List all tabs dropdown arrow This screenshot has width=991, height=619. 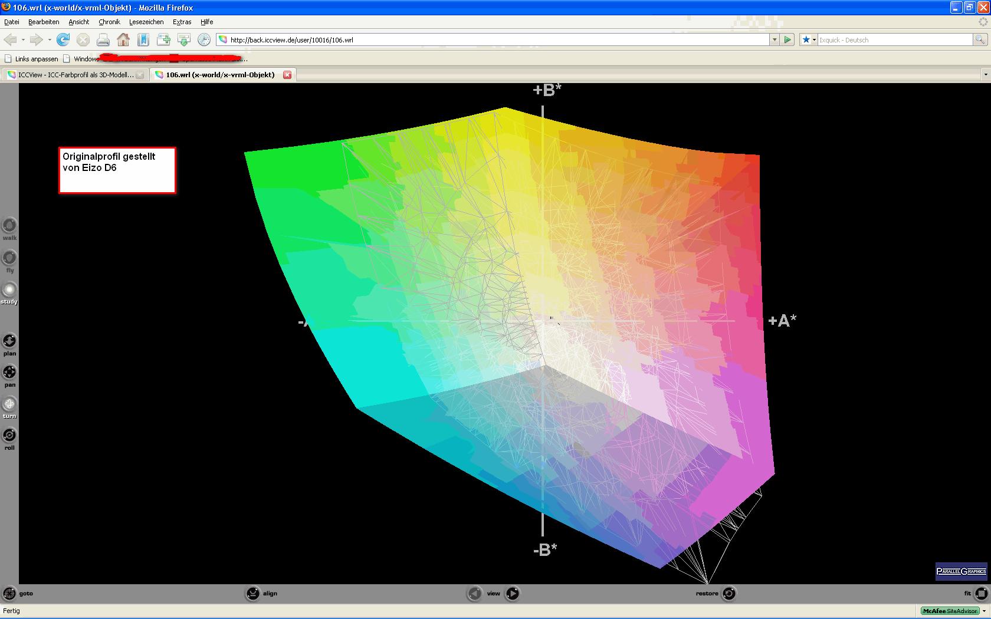click(985, 75)
